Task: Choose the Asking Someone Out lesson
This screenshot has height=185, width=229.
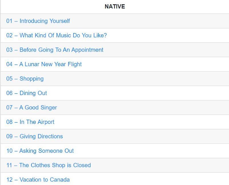Action: [40, 151]
